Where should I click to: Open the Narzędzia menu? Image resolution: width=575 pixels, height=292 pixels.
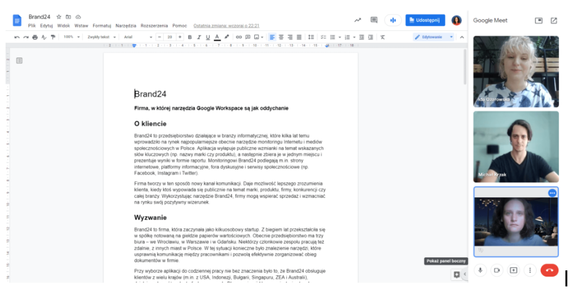pos(126,26)
